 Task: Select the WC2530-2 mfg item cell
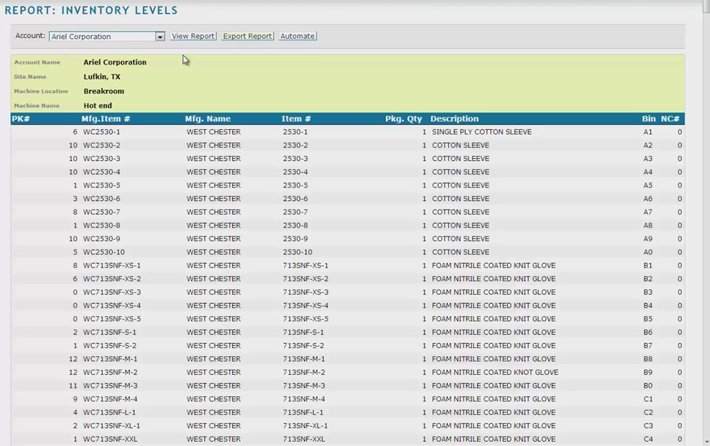101,145
